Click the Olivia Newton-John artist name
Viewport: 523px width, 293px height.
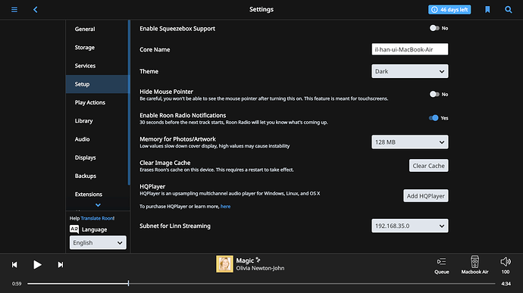click(260, 268)
